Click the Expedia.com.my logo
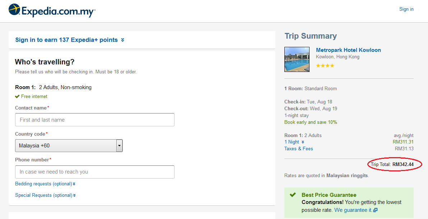 point(52,11)
